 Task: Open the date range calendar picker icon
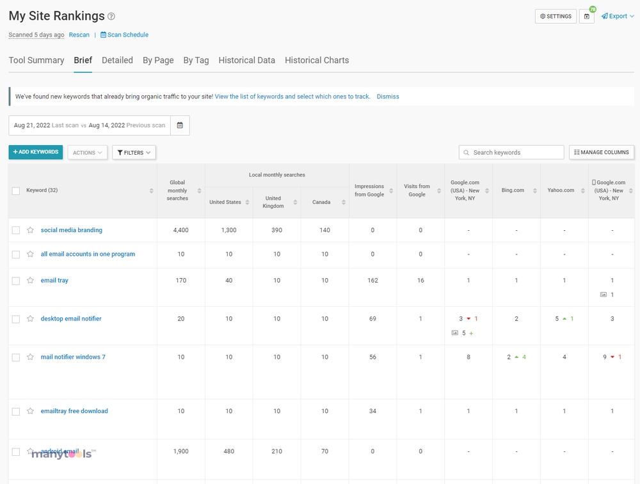pyautogui.click(x=180, y=125)
